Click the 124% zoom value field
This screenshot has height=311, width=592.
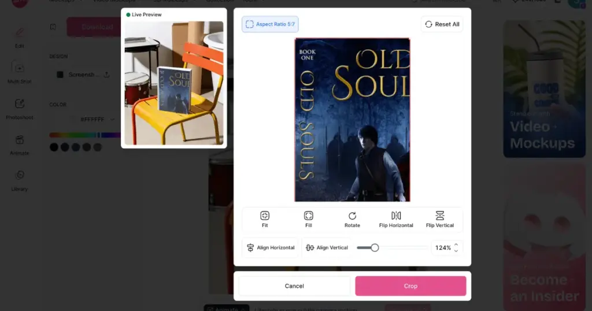click(443, 247)
